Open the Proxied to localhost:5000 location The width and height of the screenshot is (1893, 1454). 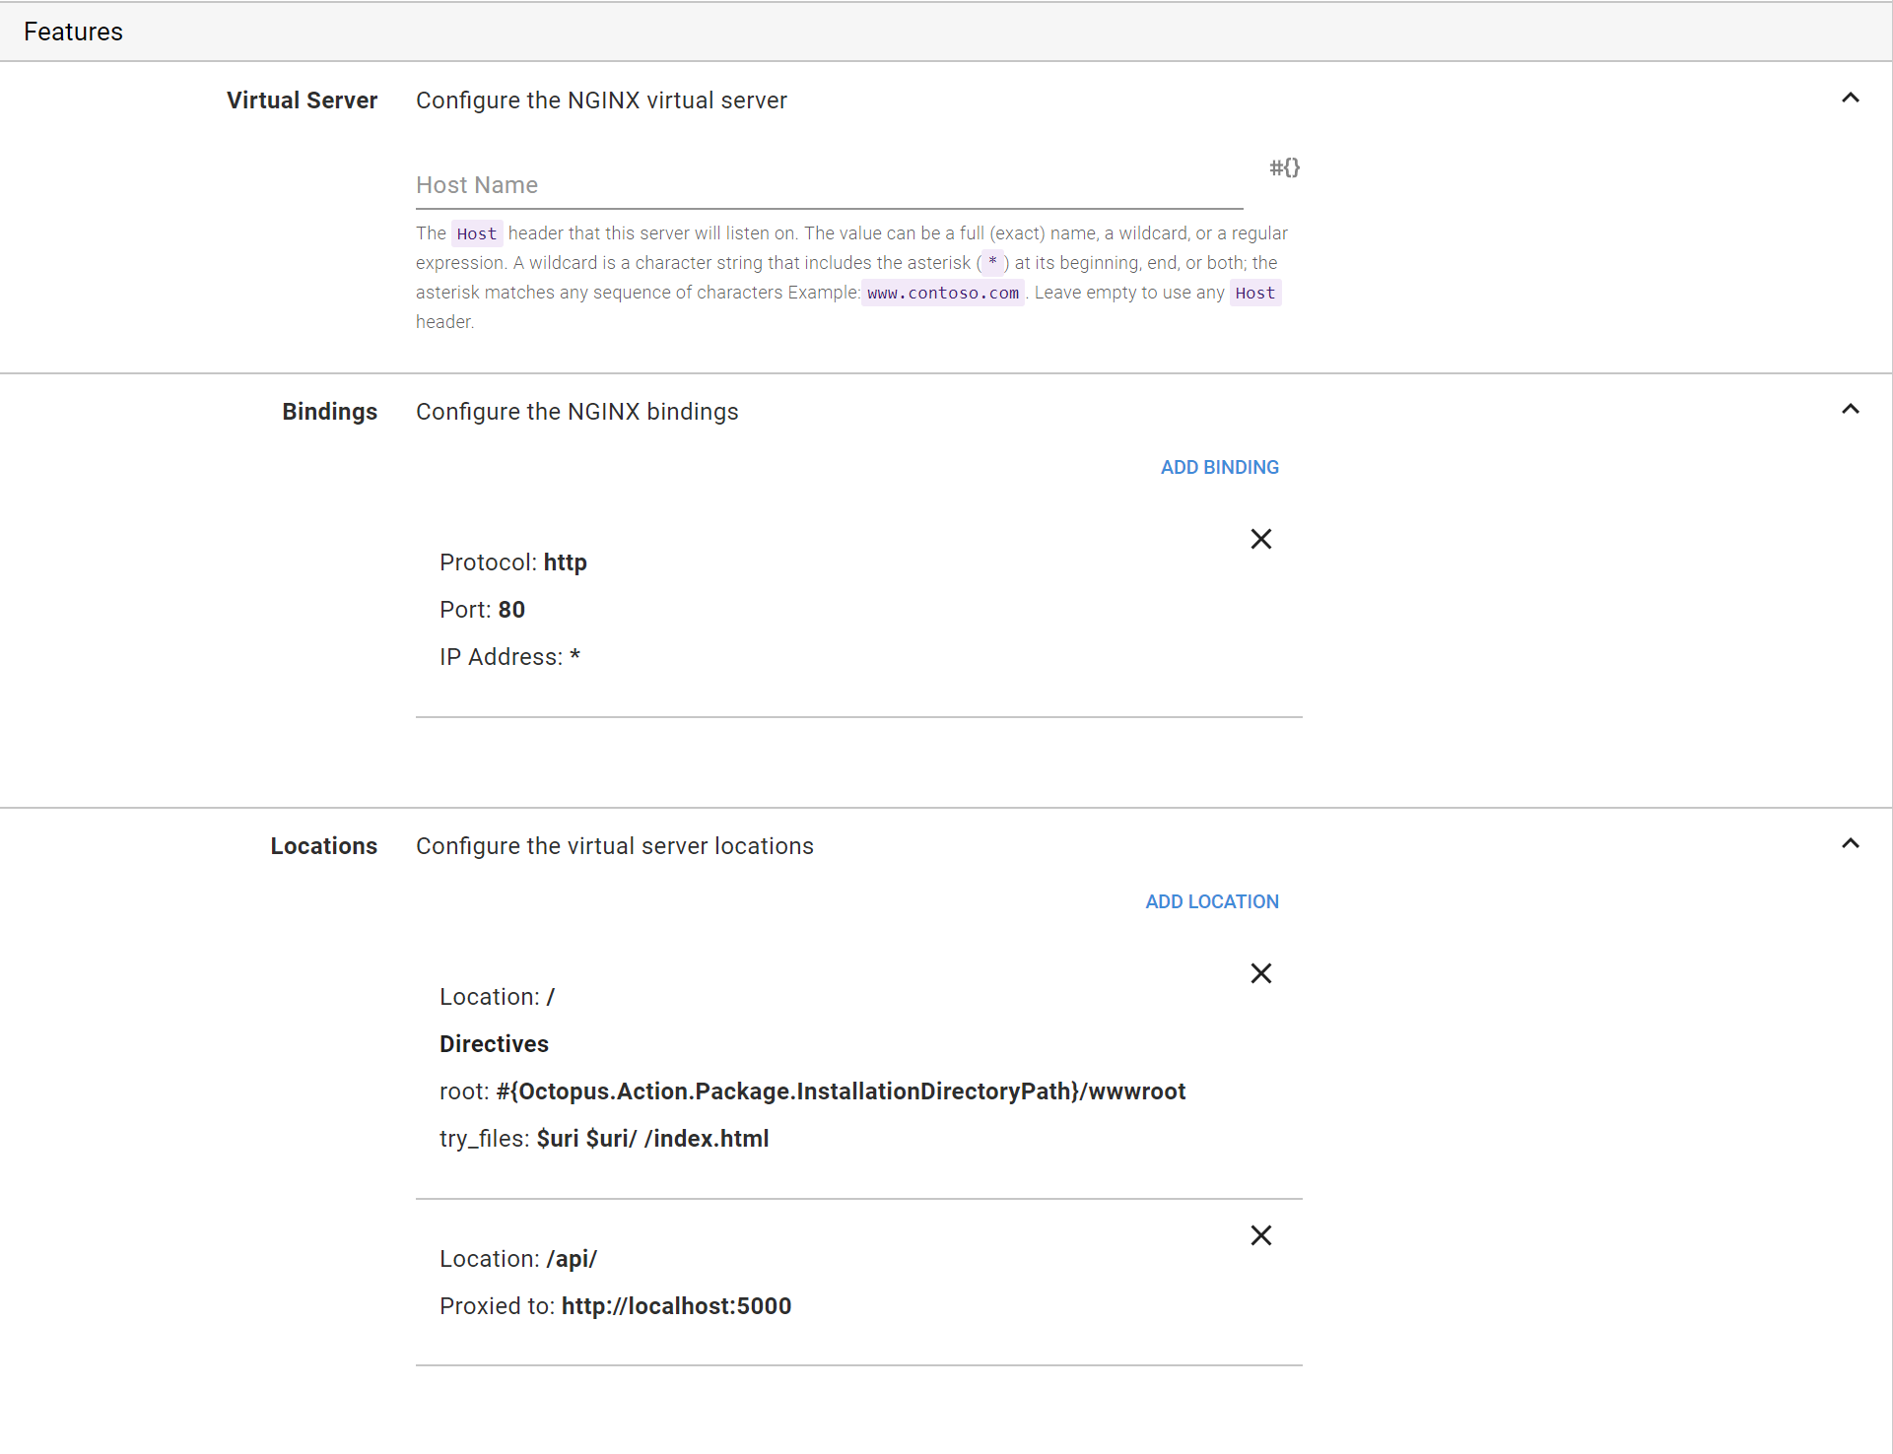point(615,1306)
